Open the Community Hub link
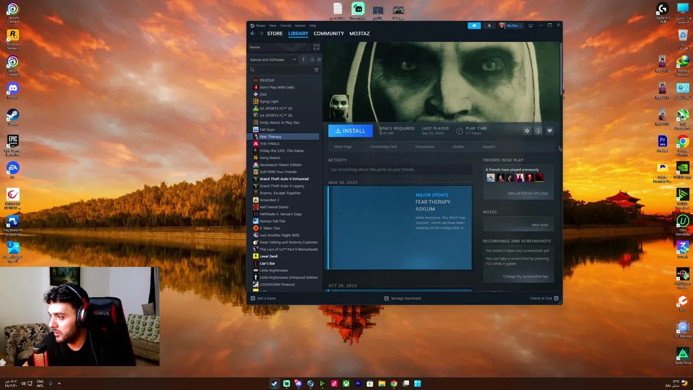The image size is (693, 390). [383, 147]
